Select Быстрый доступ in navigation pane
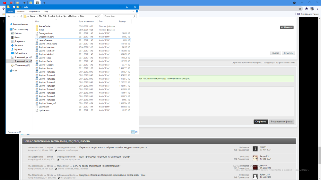 [x=19, y=24]
